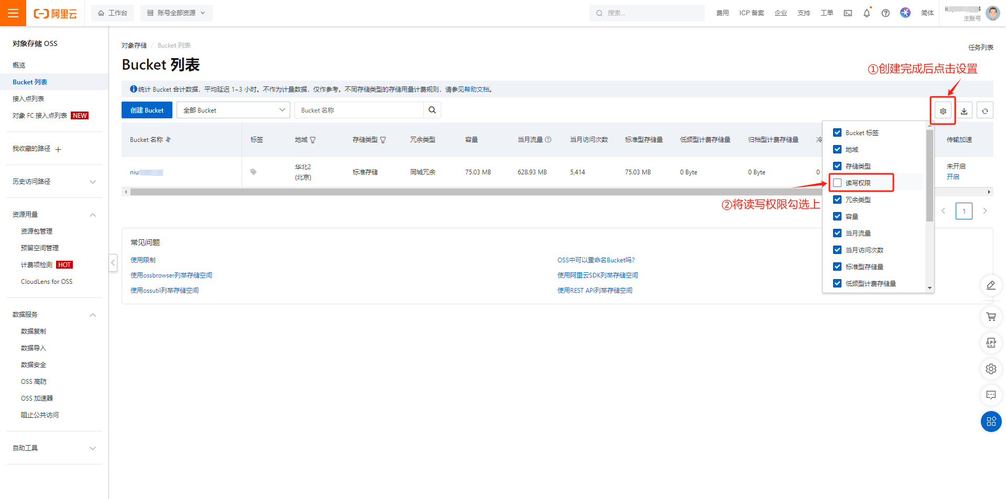Open the shopping cart floating icon
The width and height of the screenshot is (1006, 499).
point(991,316)
